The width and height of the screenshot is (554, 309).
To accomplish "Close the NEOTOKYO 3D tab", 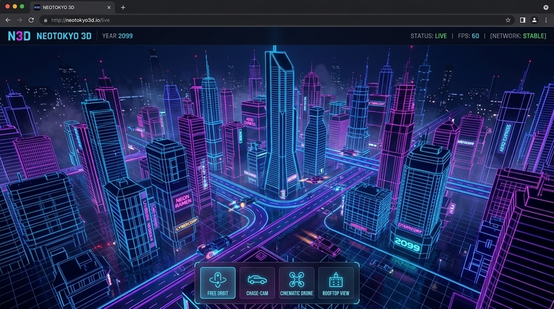I will coord(109,7).
